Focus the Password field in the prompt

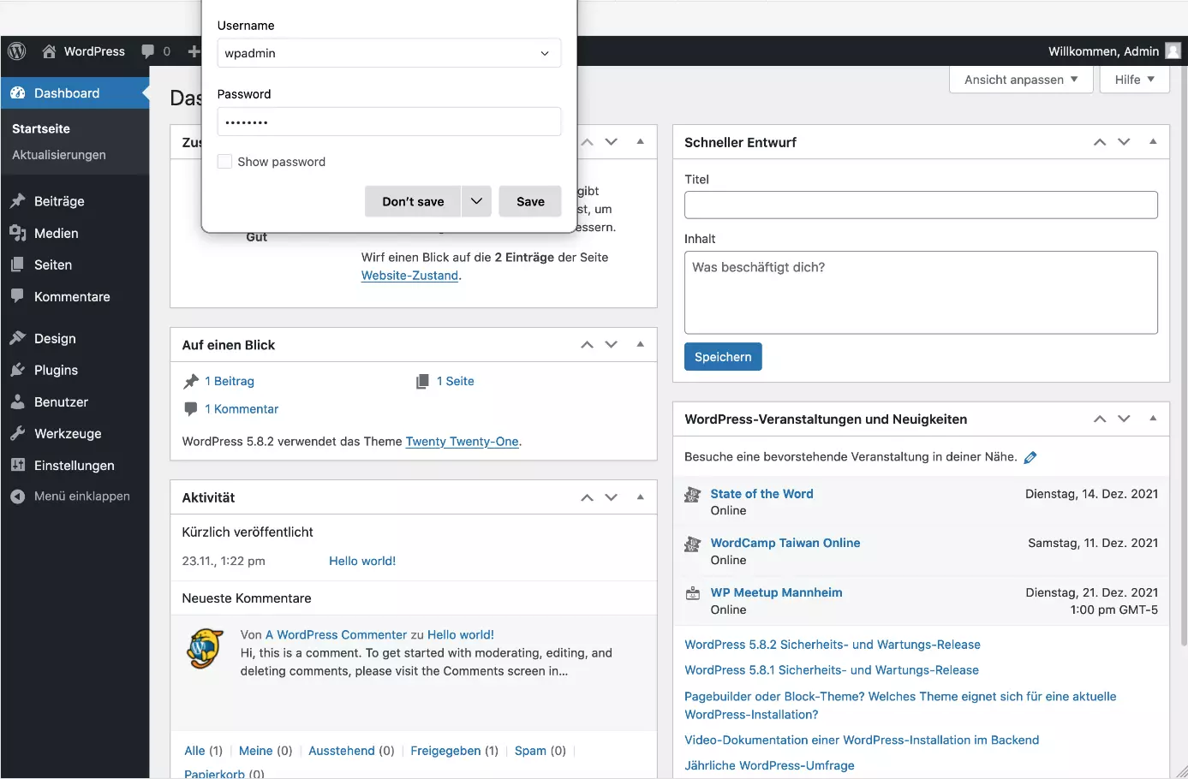click(x=389, y=122)
